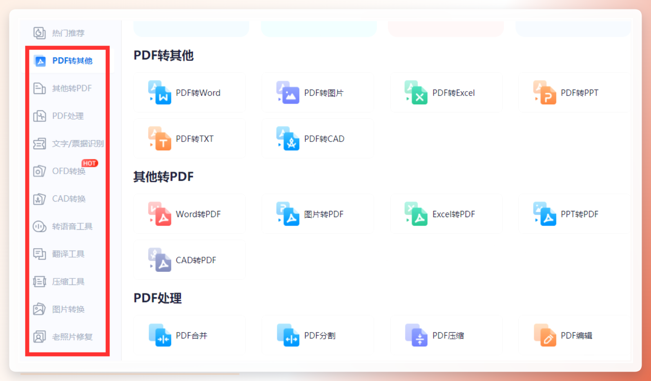Launch the CAD转PDF tool icon
Viewport: 651px width, 381px height.
pyautogui.click(x=160, y=260)
